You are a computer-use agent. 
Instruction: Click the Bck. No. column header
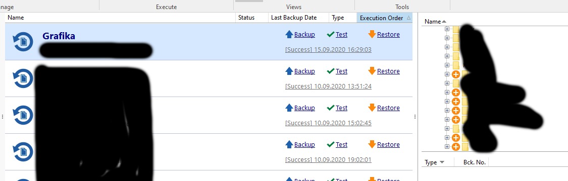pyautogui.click(x=474, y=162)
